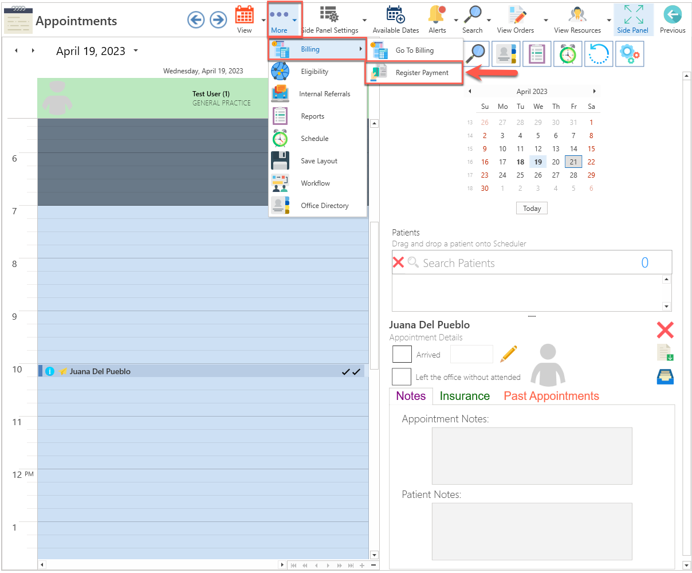Check the Arrived checkbox

point(402,354)
